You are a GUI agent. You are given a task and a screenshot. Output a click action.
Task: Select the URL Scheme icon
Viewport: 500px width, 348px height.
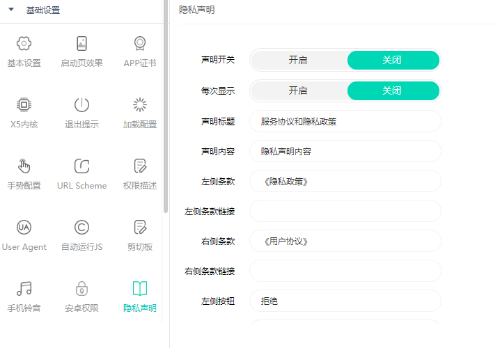[x=81, y=166]
